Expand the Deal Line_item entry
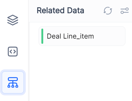This screenshot has width=132, height=101. pos(82,36)
